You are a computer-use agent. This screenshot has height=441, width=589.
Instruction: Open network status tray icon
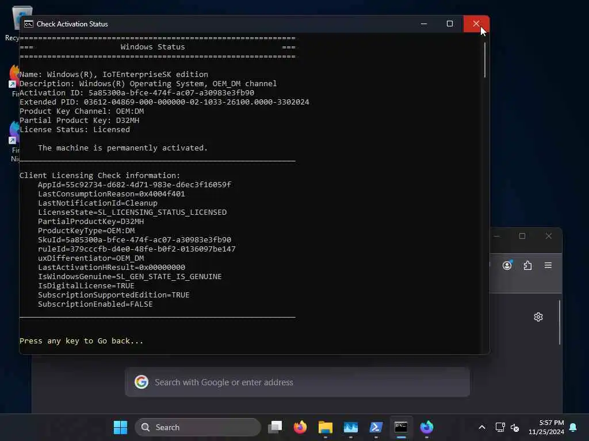click(x=500, y=427)
